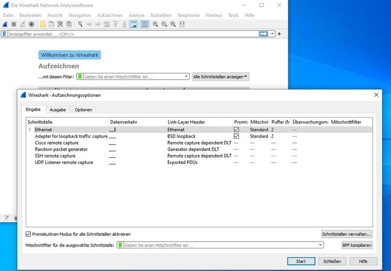Screen dimensions: 391x271
Task: Open 'Alle Schnittstellen anzeigen' dropdown
Action: click(x=221, y=77)
